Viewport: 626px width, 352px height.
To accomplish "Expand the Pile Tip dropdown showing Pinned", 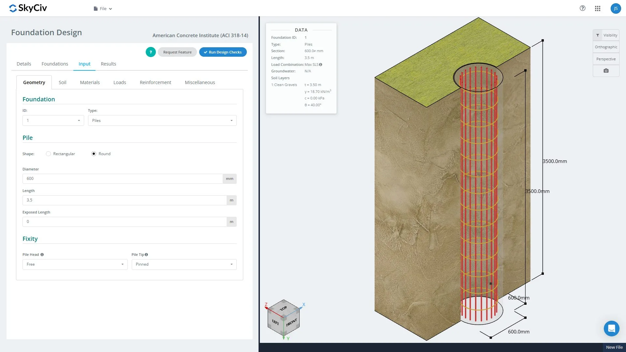I will [184, 264].
